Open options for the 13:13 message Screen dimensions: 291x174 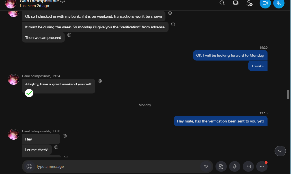click(272, 132)
